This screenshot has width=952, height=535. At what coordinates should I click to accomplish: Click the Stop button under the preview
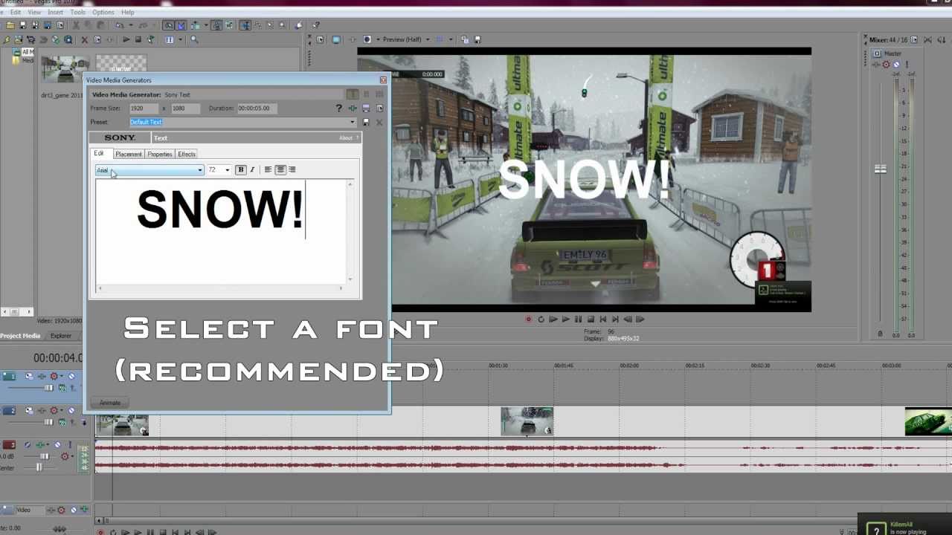click(590, 320)
